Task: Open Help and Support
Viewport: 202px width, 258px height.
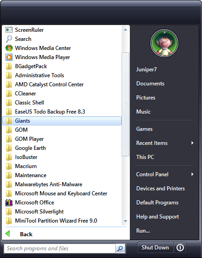Action: point(158,217)
